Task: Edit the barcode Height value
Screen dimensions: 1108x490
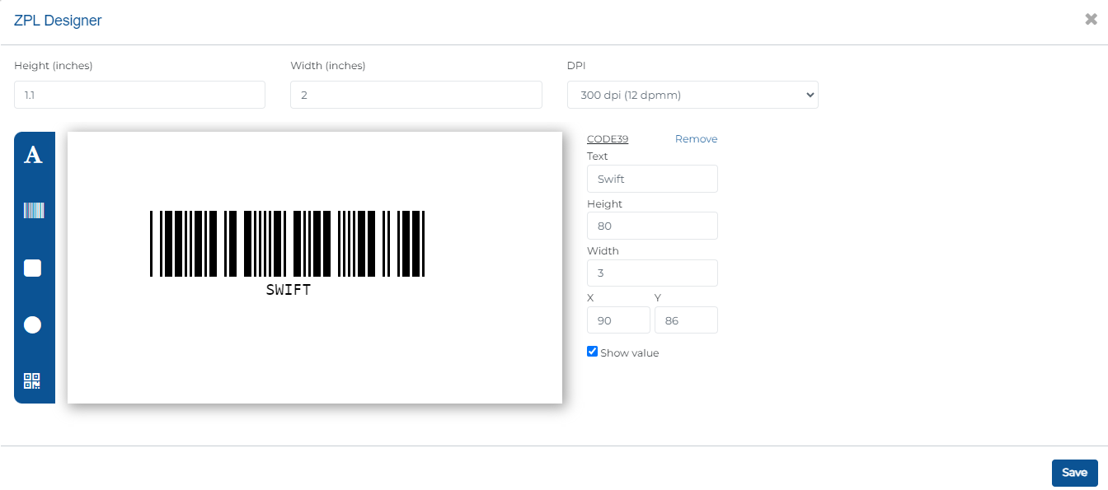Action: (652, 226)
